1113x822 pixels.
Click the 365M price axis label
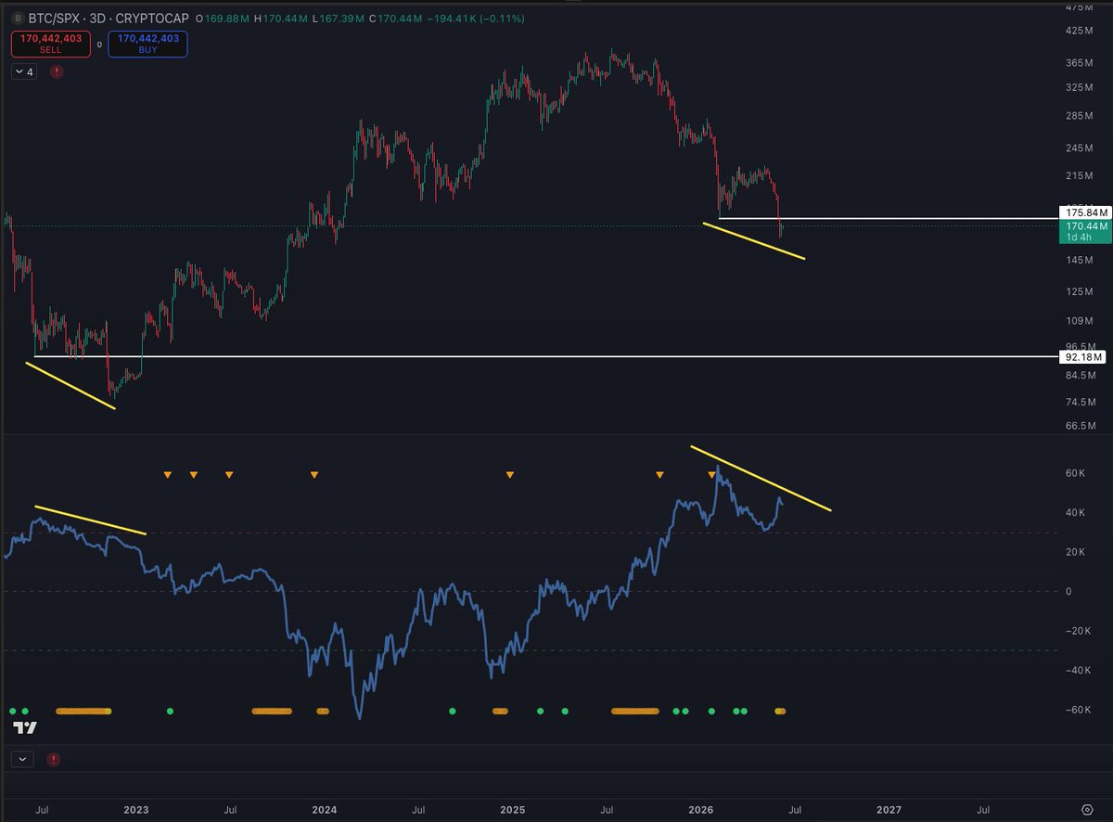tap(1081, 63)
